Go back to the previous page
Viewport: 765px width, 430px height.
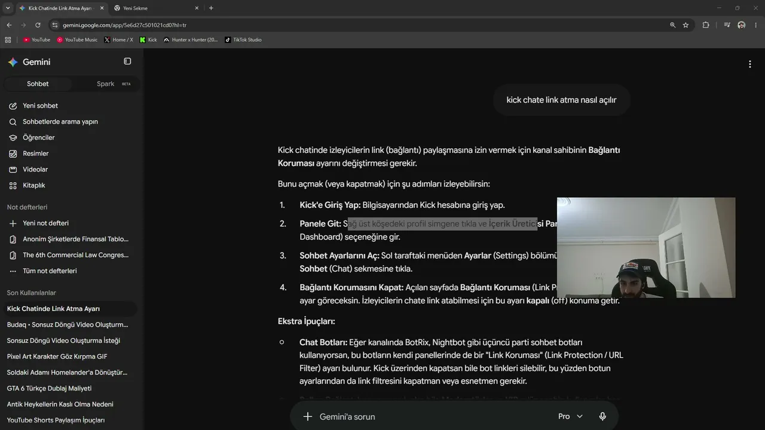point(9,25)
